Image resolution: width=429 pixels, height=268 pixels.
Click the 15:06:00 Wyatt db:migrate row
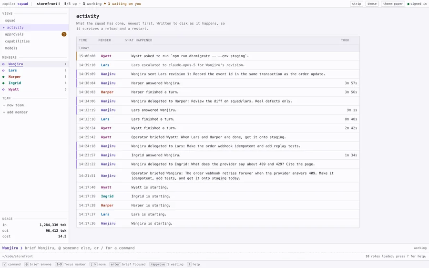click(x=218, y=56)
